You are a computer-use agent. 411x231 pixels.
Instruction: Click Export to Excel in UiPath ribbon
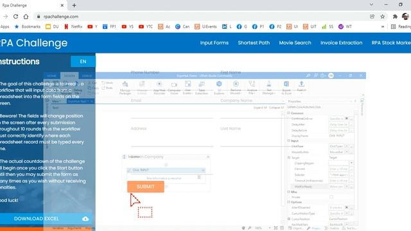coord(286,88)
